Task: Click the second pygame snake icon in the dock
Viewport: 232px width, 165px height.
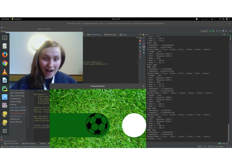Action: pos(5,123)
